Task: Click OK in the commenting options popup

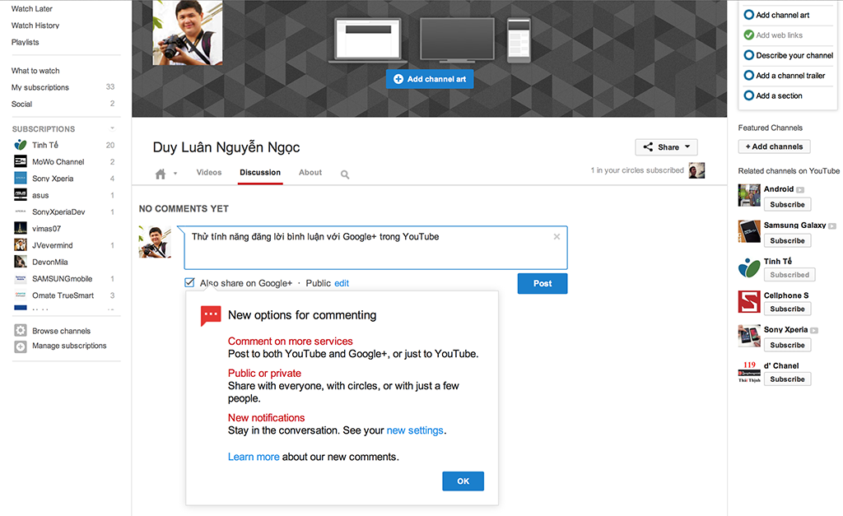Action: click(463, 481)
